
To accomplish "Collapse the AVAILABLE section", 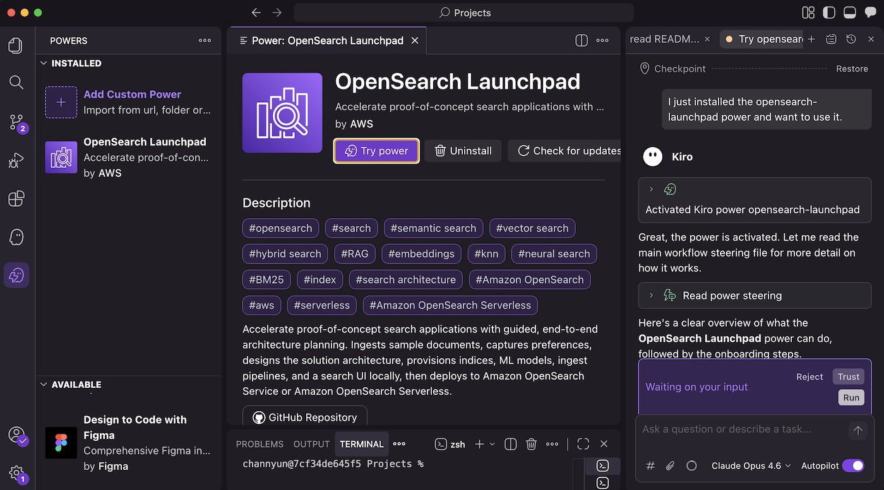I will [x=44, y=384].
